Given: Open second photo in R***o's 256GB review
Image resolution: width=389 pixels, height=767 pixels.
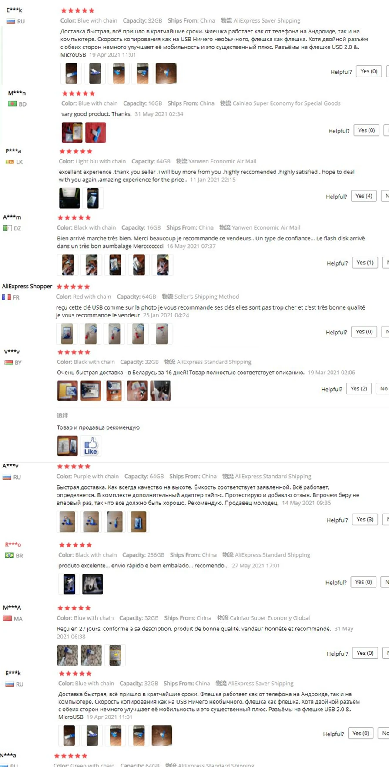Looking at the screenshot, I should (93, 584).
